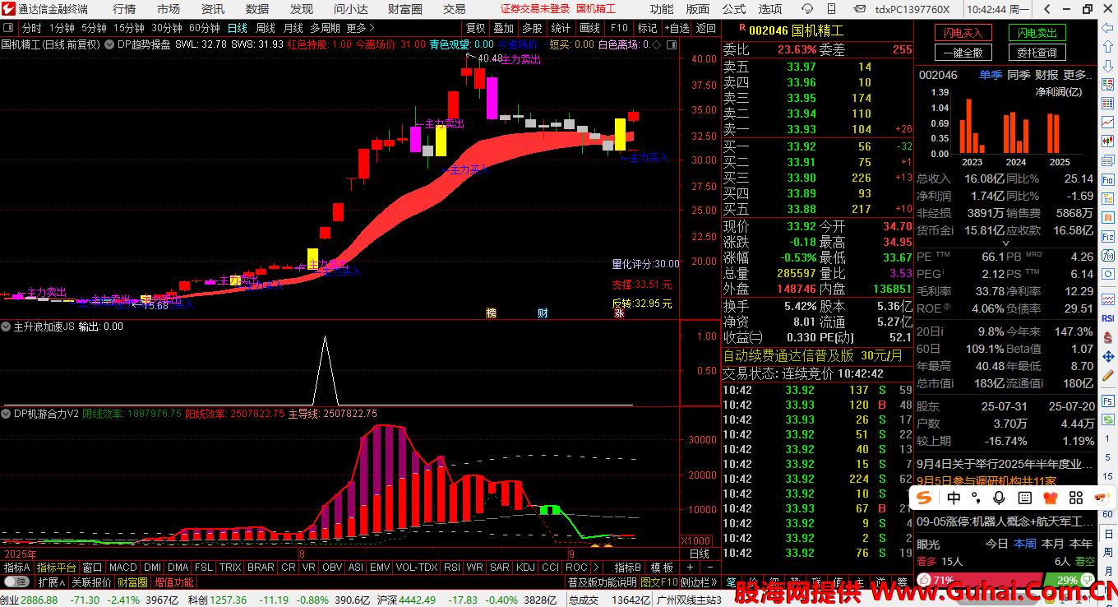This screenshot has width=1118, height=607.
Task: Switch to 周线 weekly timeframe
Action: (x=266, y=28)
